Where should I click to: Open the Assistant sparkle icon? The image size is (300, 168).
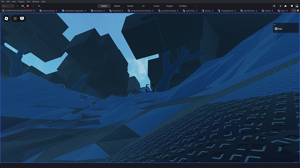coord(280,6)
